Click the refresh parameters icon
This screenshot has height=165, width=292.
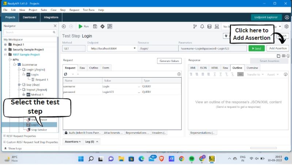point(65,74)
